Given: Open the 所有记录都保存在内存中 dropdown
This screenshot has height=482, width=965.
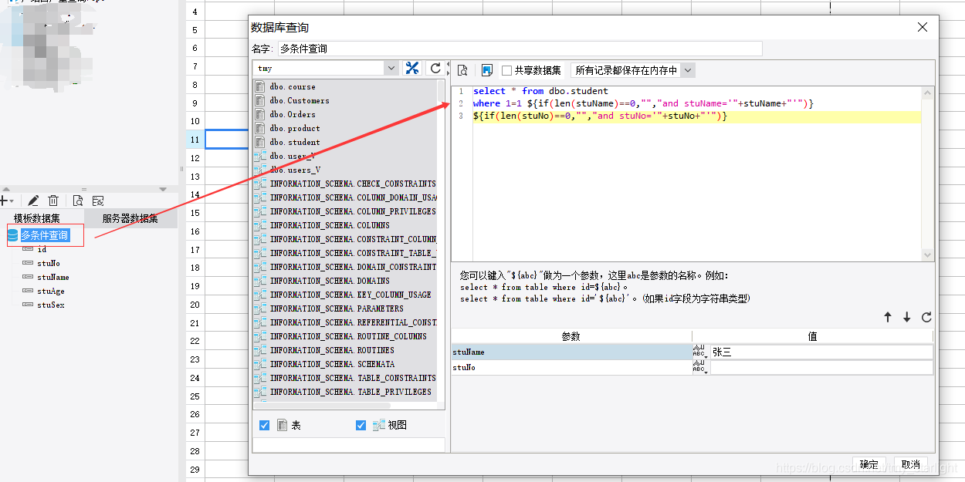Looking at the screenshot, I should pyautogui.click(x=688, y=70).
